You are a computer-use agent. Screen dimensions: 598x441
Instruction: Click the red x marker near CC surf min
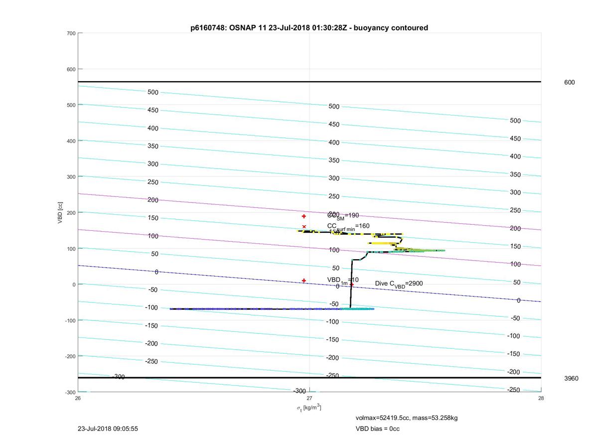pos(304,227)
